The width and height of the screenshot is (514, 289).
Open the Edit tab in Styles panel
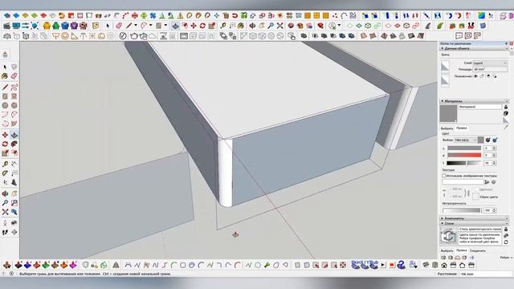tap(461, 250)
